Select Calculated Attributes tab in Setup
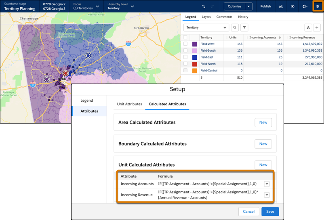Screen dimensions: 324x220 click(167, 104)
